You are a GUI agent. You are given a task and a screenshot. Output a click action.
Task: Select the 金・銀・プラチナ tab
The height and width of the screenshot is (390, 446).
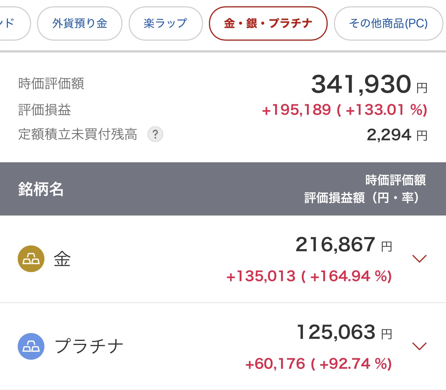point(268,24)
